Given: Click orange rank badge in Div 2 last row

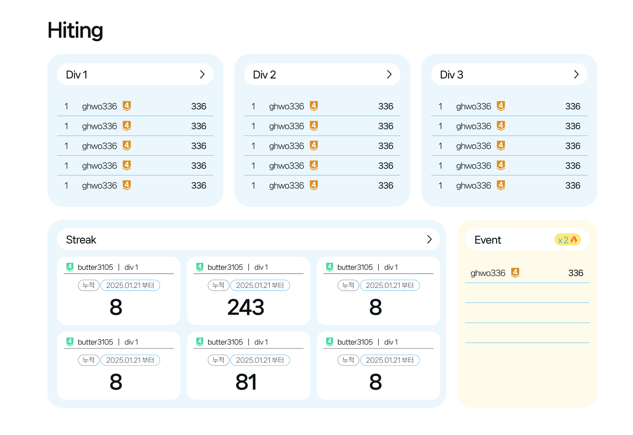Looking at the screenshot, I should (314, 185).
